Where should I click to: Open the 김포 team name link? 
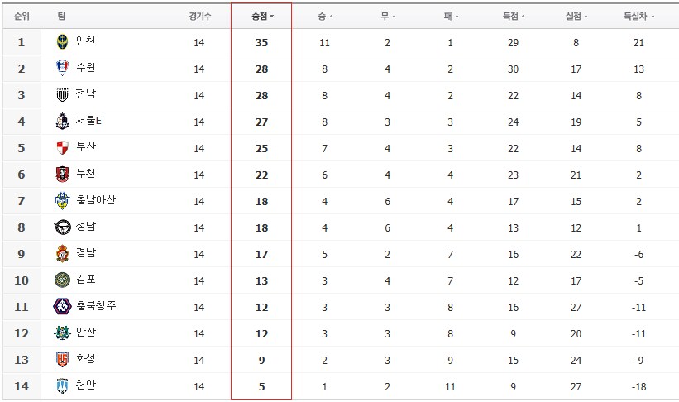[86, 279]
